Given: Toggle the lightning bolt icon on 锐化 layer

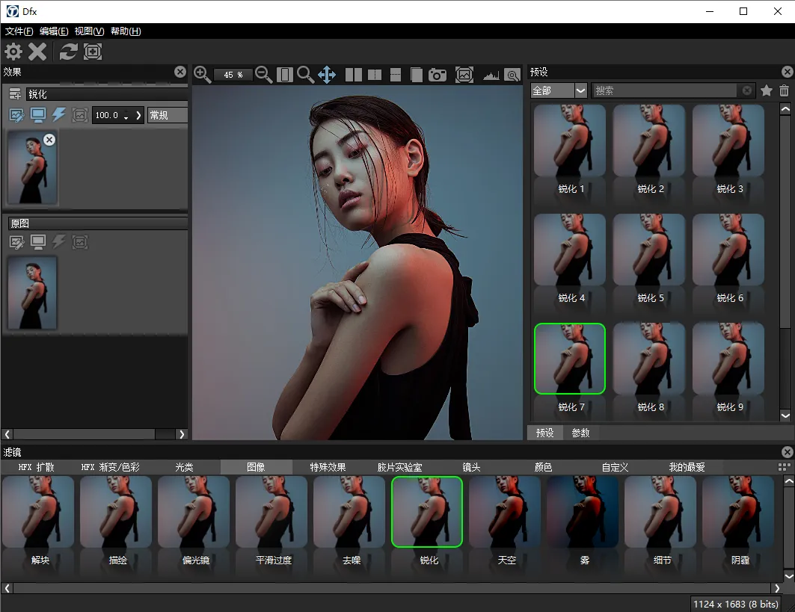Looking at the screenshot, I should 59,115.
